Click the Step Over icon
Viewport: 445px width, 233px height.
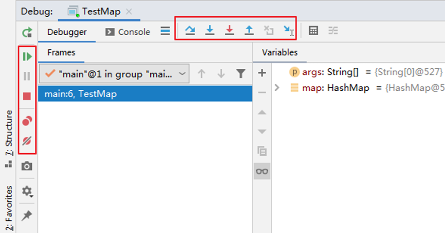190,30
